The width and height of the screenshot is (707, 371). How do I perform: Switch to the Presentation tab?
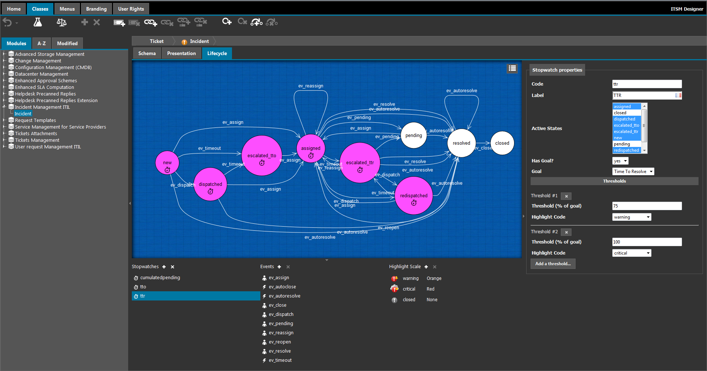pyautogui.click(x=181, y=53)
